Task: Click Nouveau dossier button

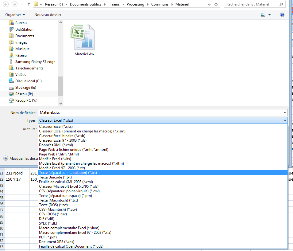Action: (x=48, y=15)
